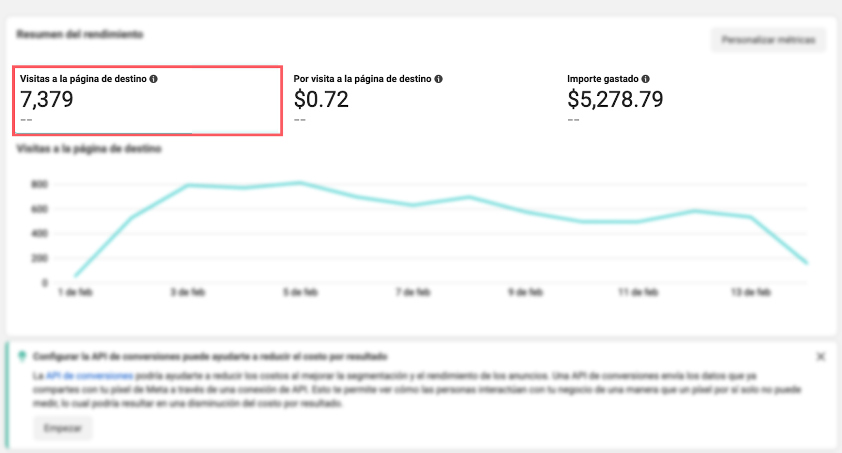Viewport: 842px width, 453px height.
Task: Click the chart line point above 3 de feb
Action: [188, 185]
